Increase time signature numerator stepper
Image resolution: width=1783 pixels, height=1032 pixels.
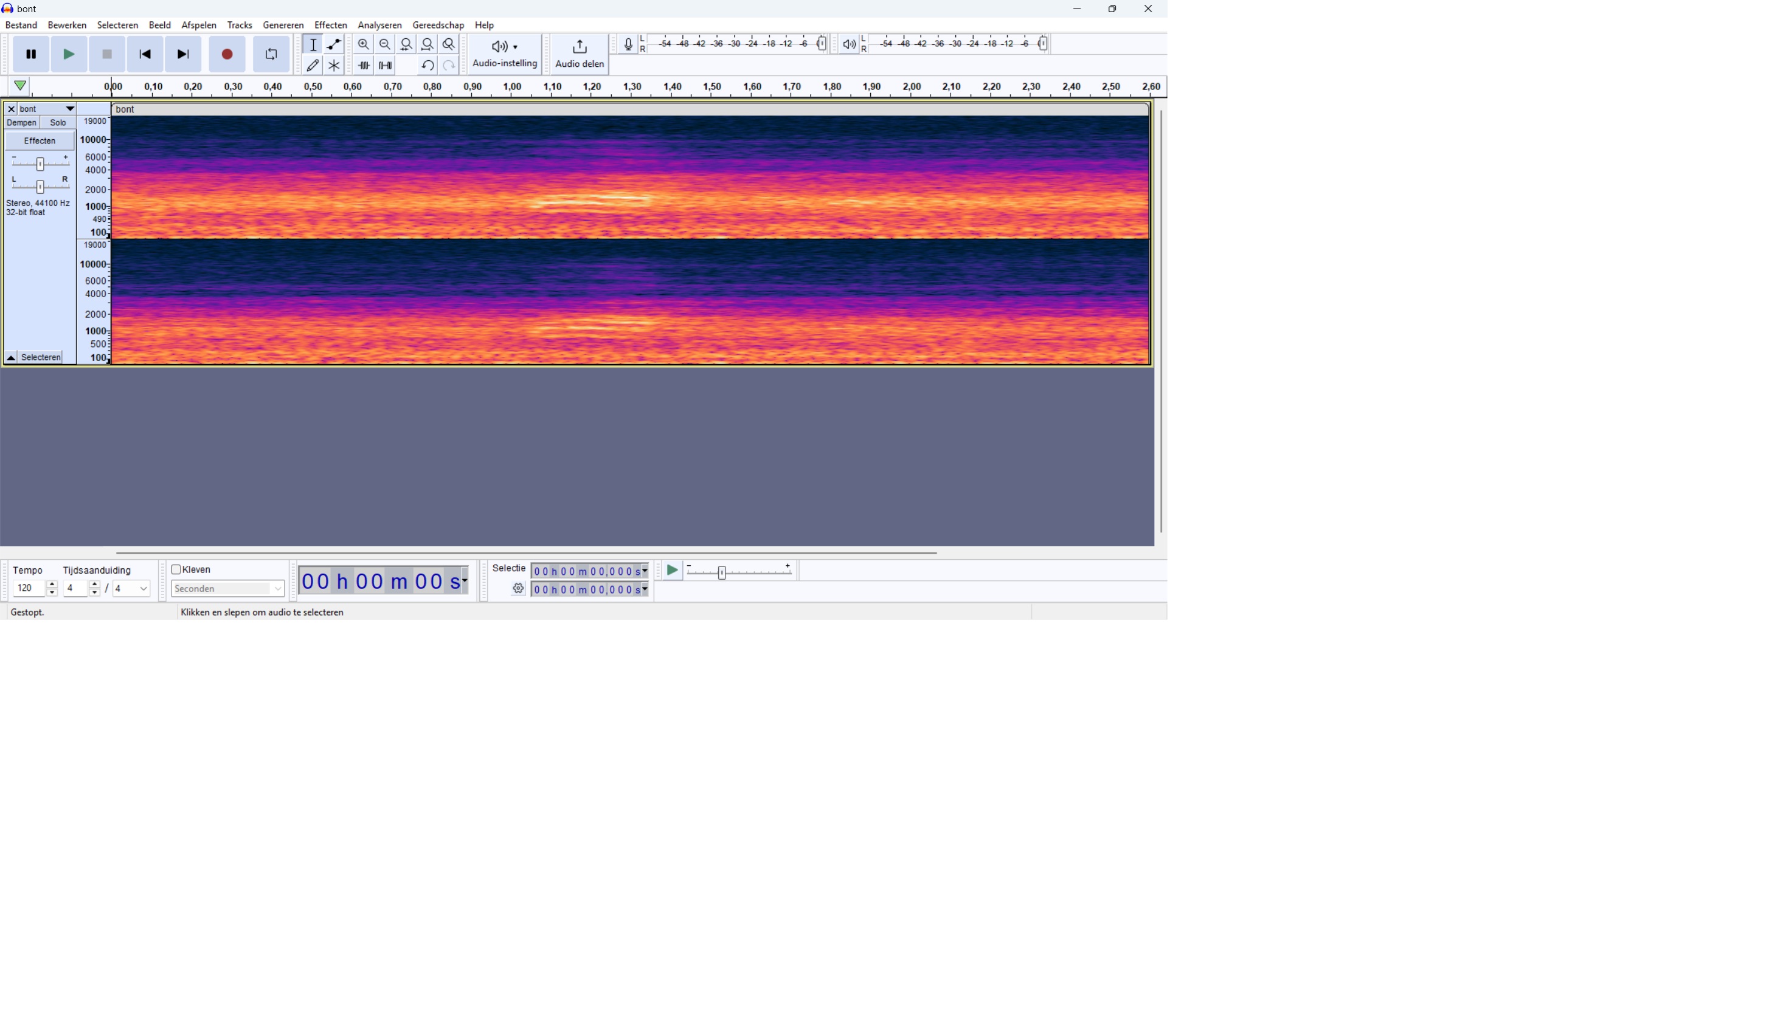click(x=95, y=585)
